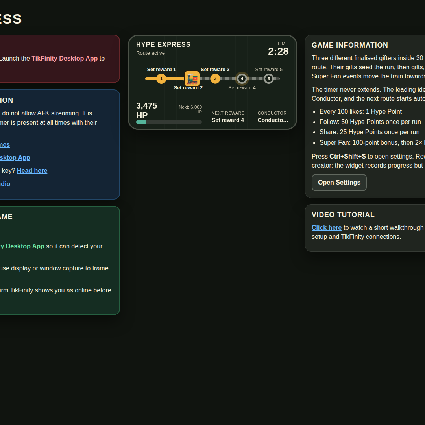Image resolution: width=425 pixels, height=425 pixels.
Task: Click the Ctrl+Shift+S shortcut text
Action: click(347, 156)
